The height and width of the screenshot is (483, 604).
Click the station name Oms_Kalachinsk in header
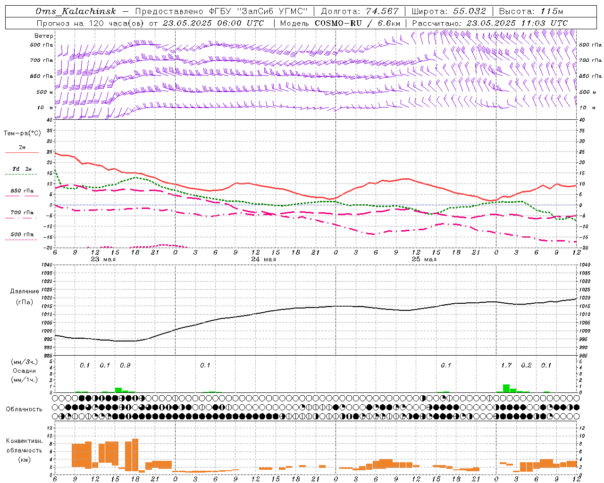(x=76, y=11)
